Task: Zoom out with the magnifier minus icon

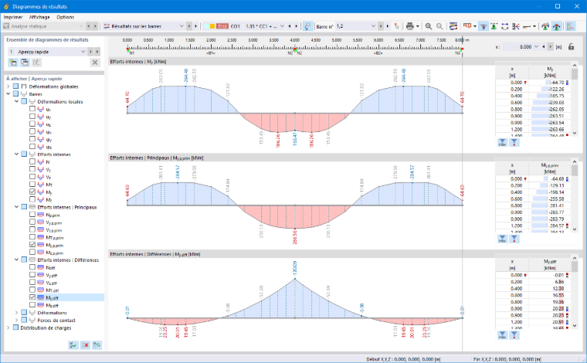Action: (x=439, y=26)
